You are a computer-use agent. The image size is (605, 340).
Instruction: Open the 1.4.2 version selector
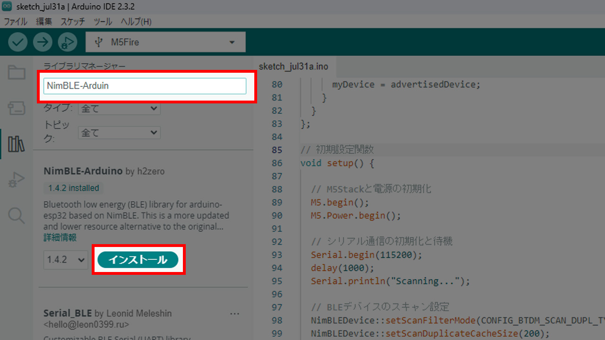click(66, 260)
